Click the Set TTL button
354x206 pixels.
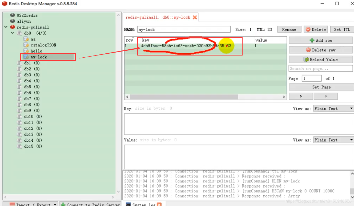[x=342, y=29]
